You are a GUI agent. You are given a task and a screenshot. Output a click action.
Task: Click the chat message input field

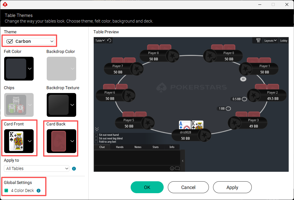pos(132,168)
